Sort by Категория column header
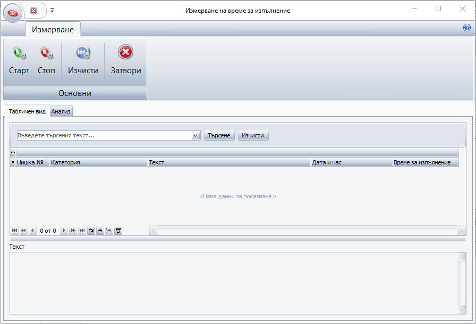Image resolution: width=476 pixels, height=324 pixels. pyautogui.click(x=99, y=162)
